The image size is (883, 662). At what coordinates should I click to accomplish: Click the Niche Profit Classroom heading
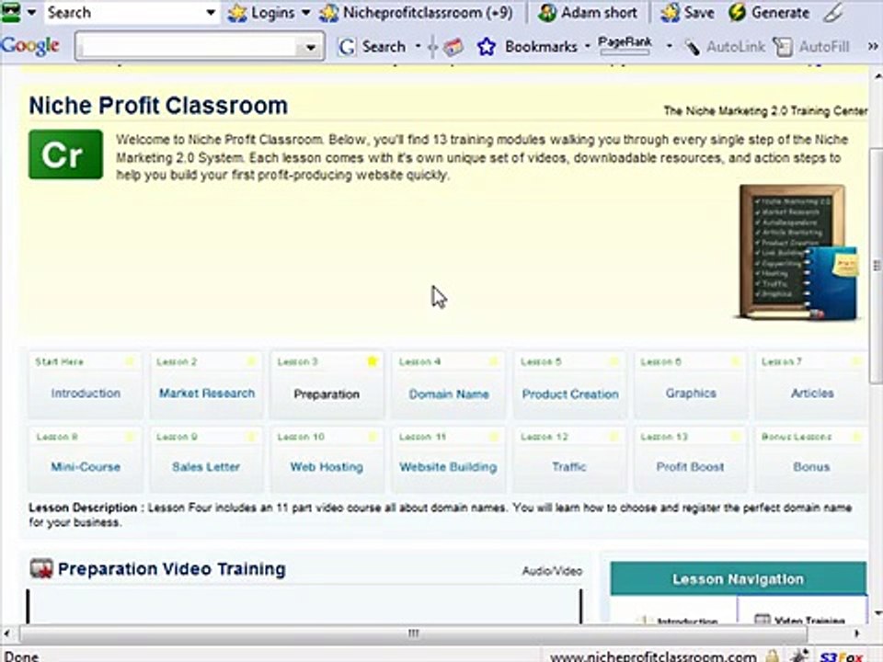pos(158,105)
